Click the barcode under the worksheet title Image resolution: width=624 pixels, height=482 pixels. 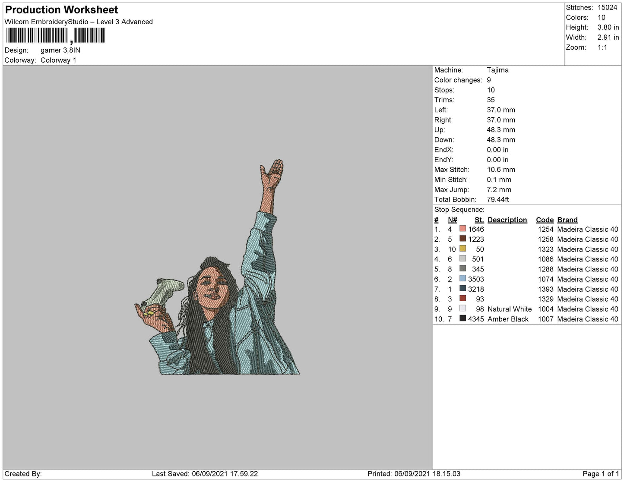[55, 36]
